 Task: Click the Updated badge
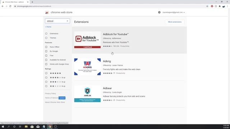point(62,98)
